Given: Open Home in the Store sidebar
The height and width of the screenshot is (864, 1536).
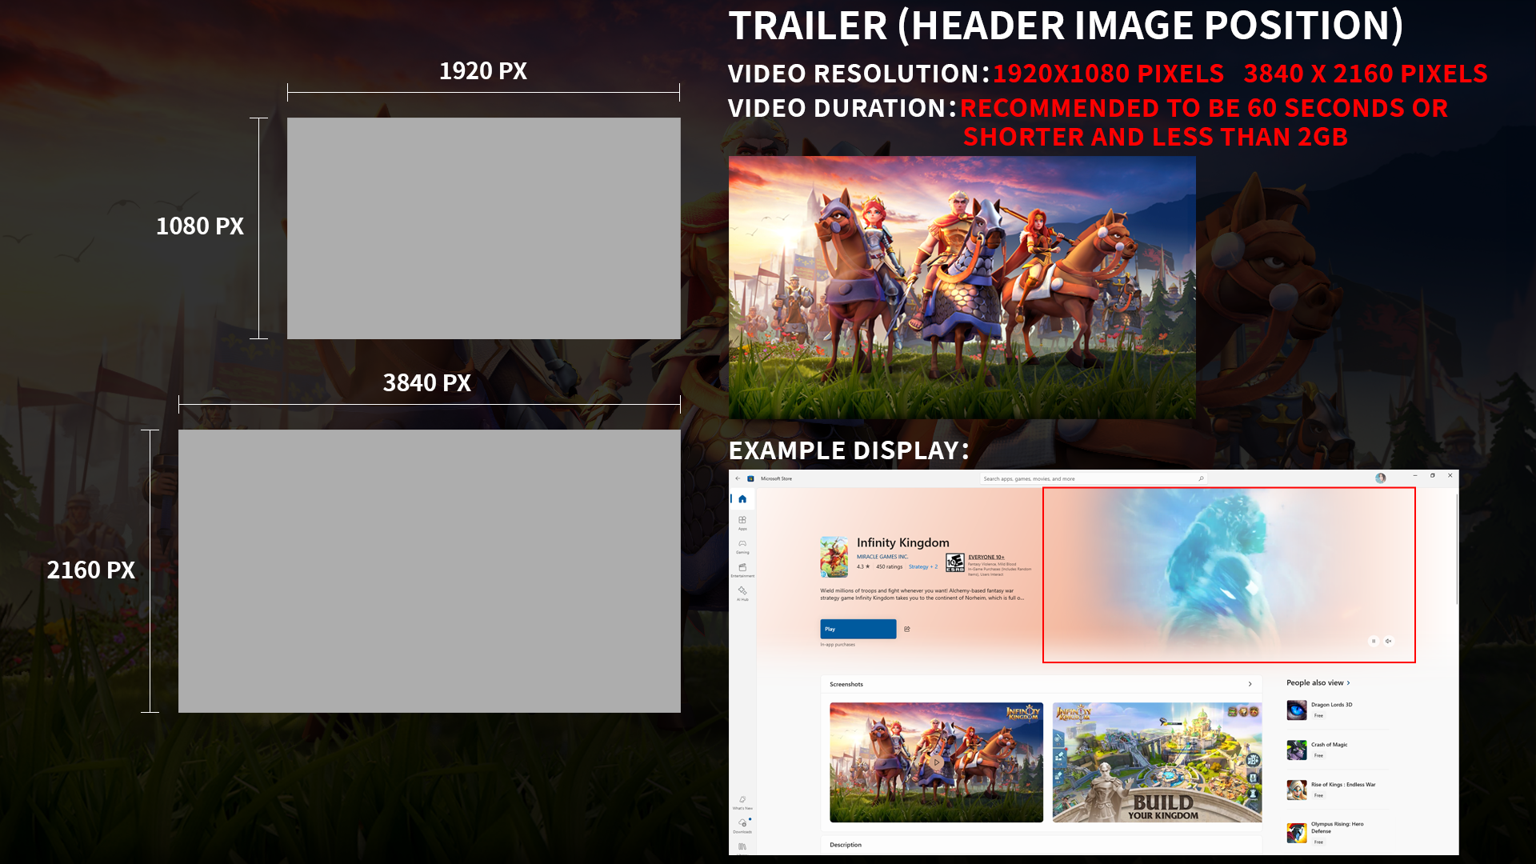Looking at the screenshot, I should point(742,499).
